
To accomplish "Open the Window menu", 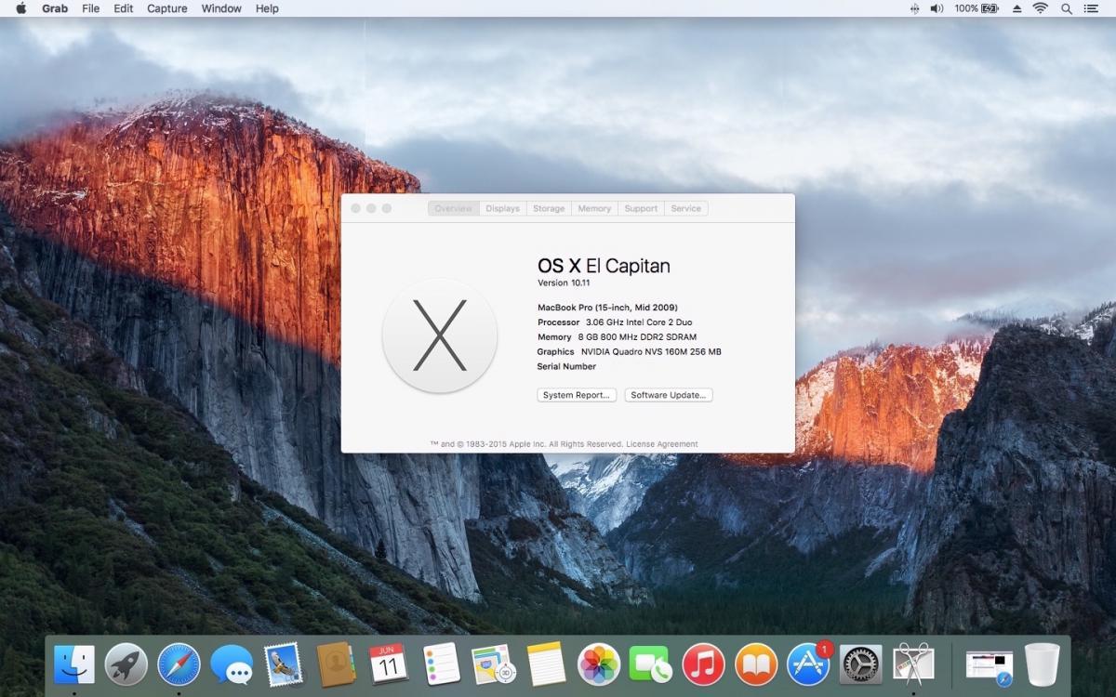I will (x=221, y=8).
